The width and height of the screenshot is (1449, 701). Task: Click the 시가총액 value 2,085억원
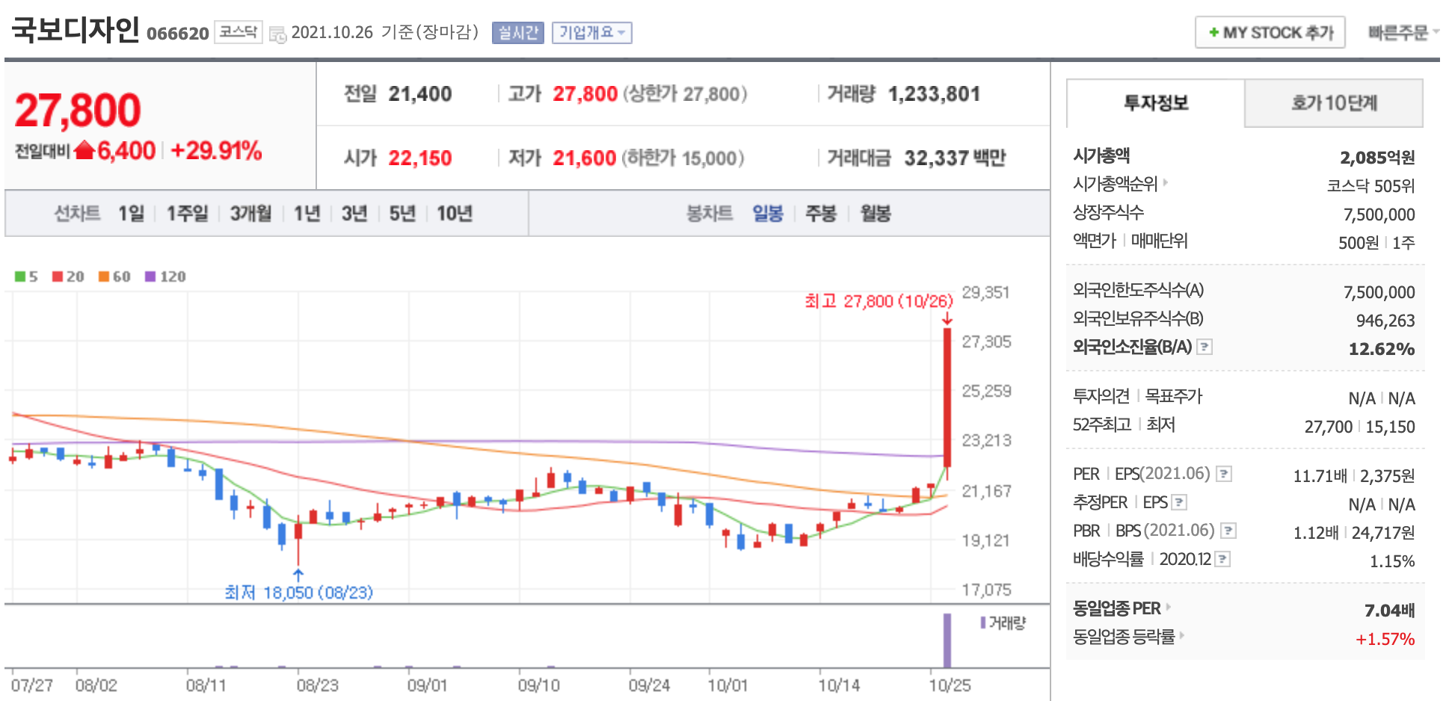point(1377,158)
